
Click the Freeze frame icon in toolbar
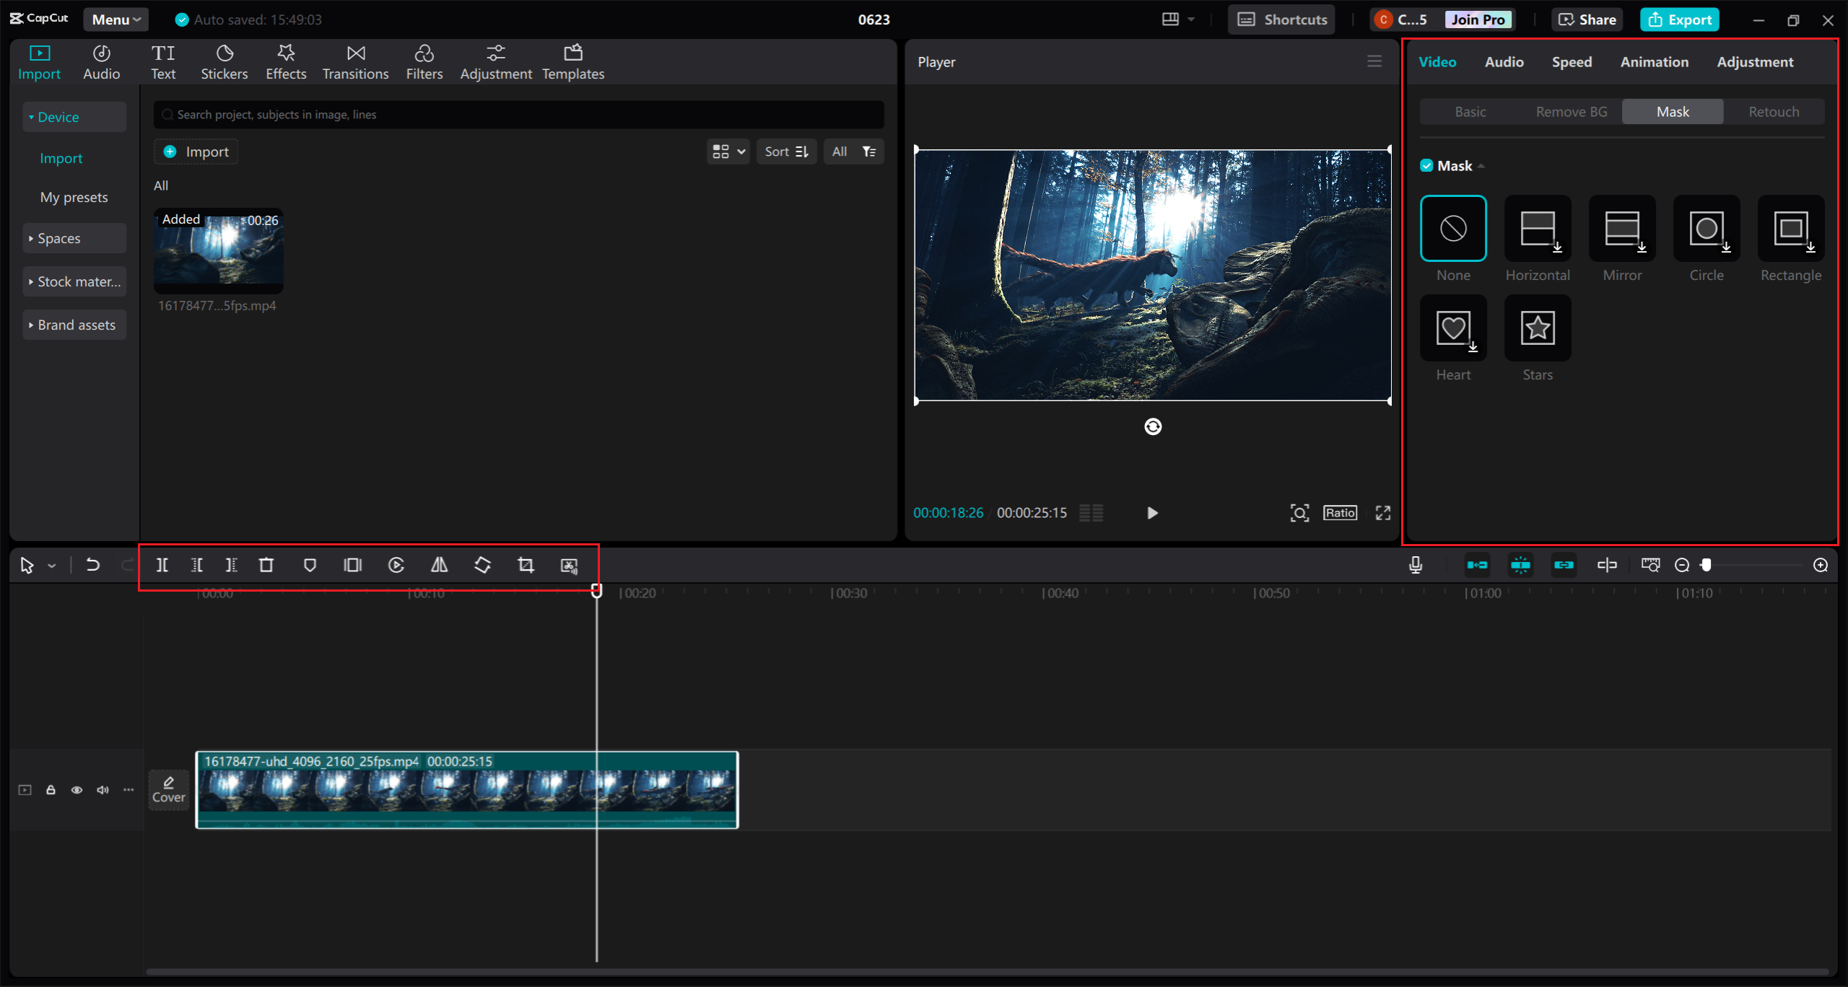(x=353, y=565)
